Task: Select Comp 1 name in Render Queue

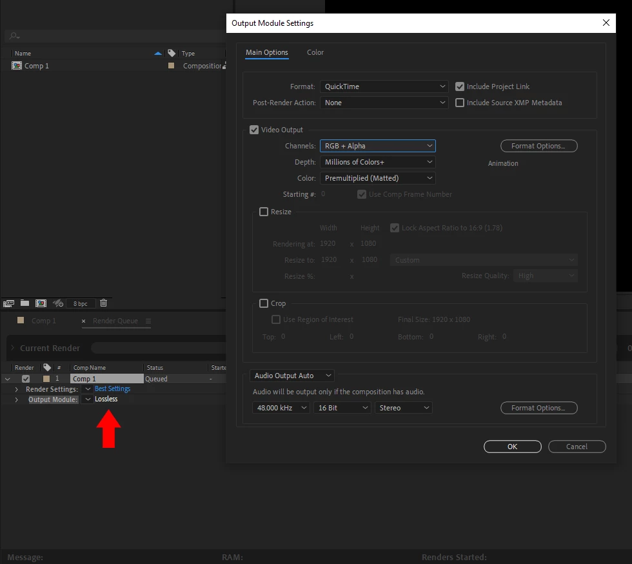Action: click(107, 379)
